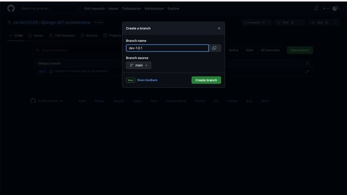Click the pencil edit icon on main branch row
The width and height of the screenshot is (347, 195).
307,71
